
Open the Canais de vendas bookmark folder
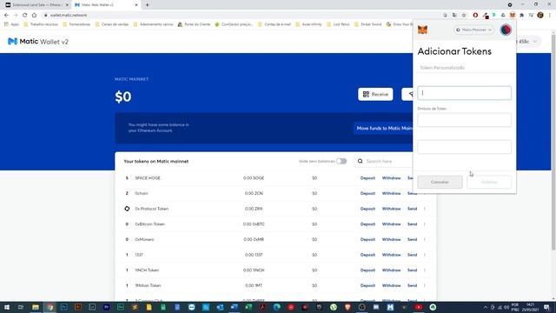(112, 24)
